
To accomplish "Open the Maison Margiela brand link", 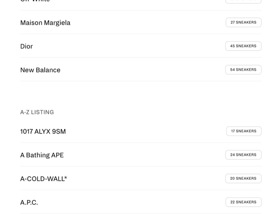I will coord(45,23).
